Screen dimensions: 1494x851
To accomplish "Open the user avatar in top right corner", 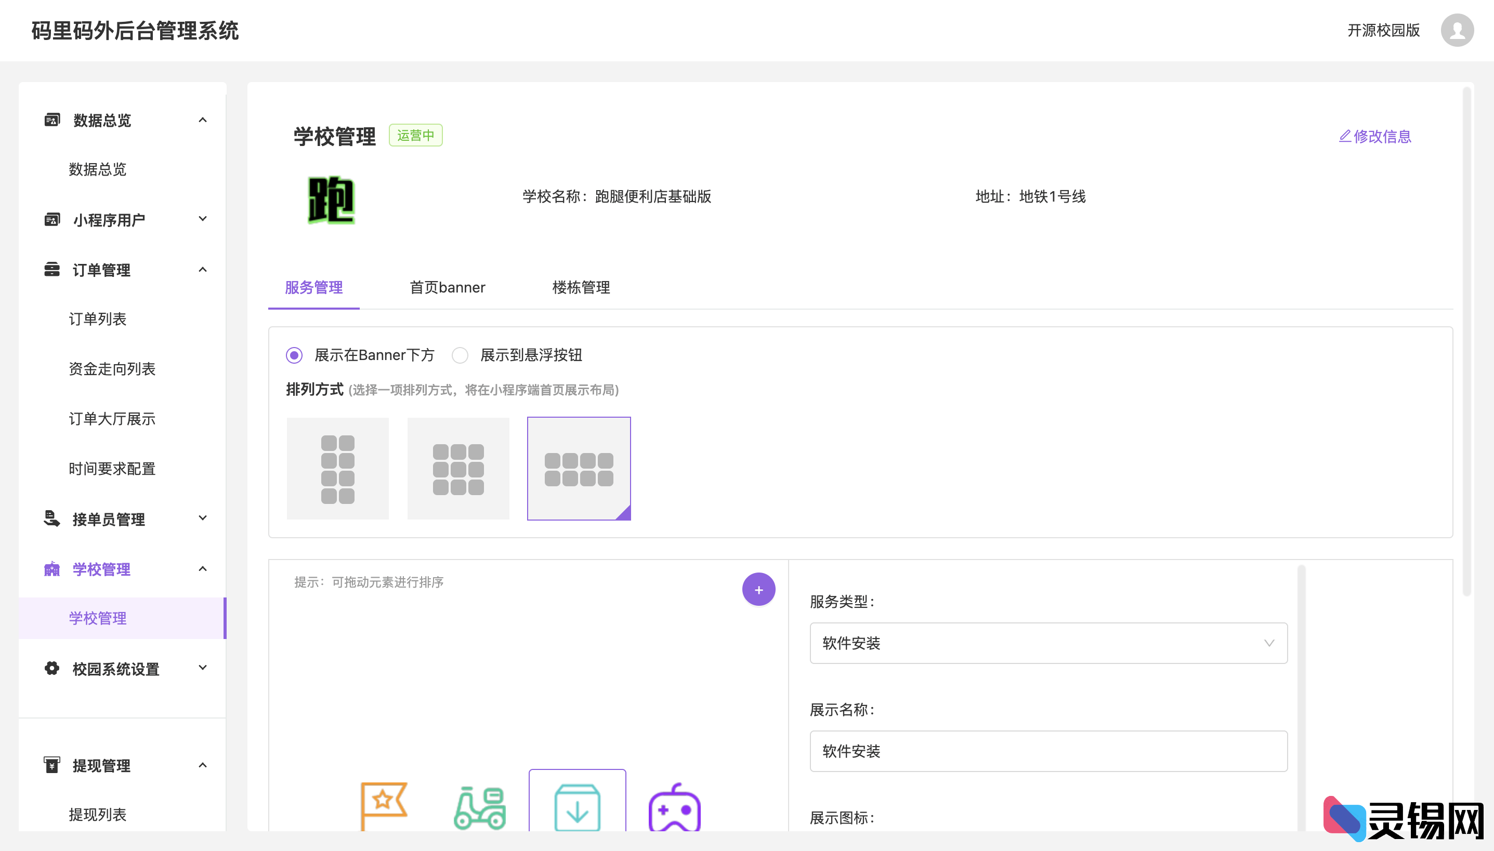I will (x=1457, y=30).
